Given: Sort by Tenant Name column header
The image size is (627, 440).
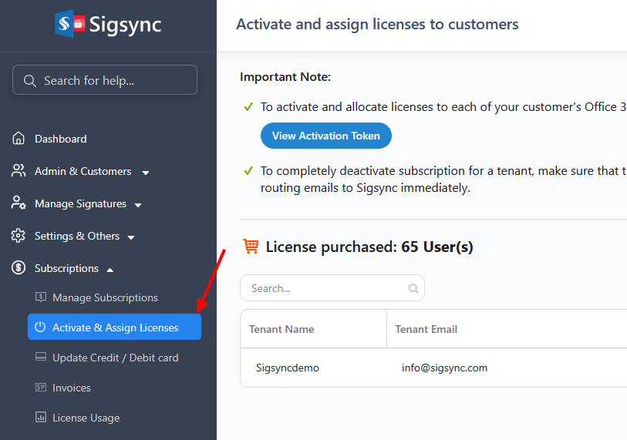Looking at the screenshot, I should tap(281, 329).
